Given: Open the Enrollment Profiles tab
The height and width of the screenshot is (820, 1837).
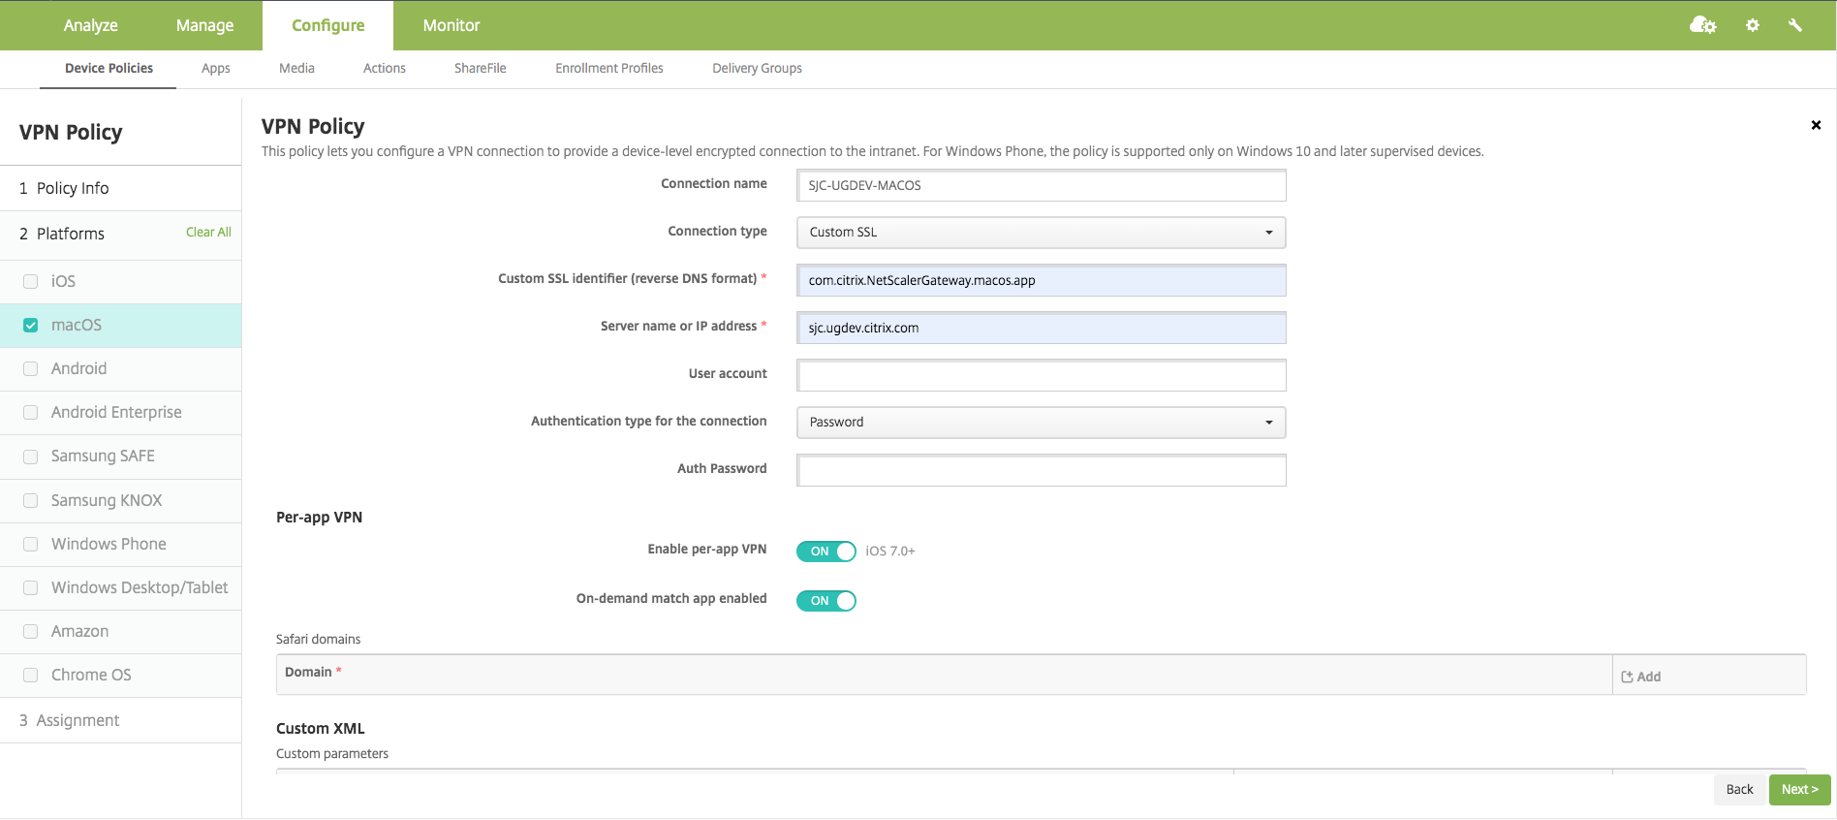Looking at the screenshot, I should (x=608, y=68).
